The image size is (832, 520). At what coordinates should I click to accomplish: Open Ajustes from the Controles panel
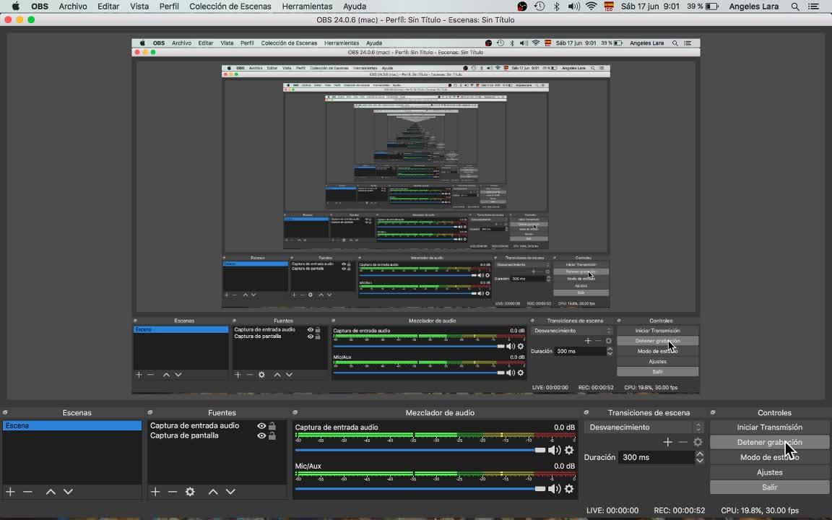tap(769, 472)
